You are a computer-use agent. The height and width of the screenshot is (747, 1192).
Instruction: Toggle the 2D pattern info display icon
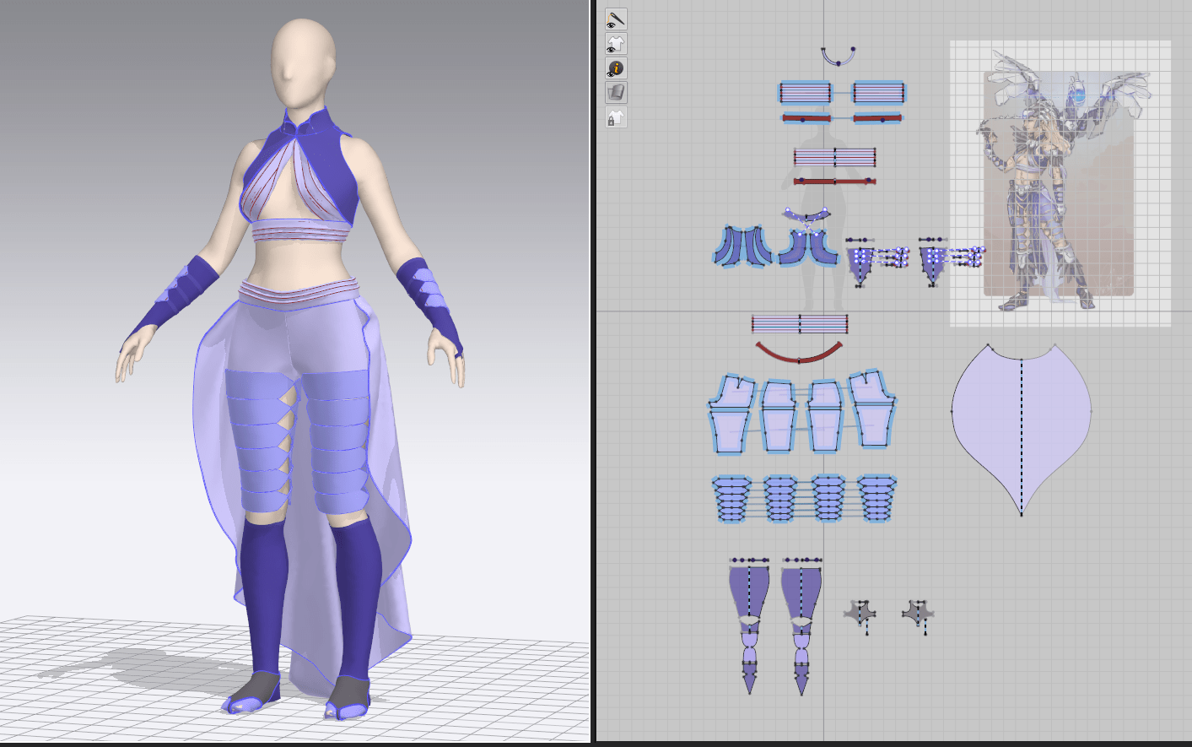pos(616,68)
